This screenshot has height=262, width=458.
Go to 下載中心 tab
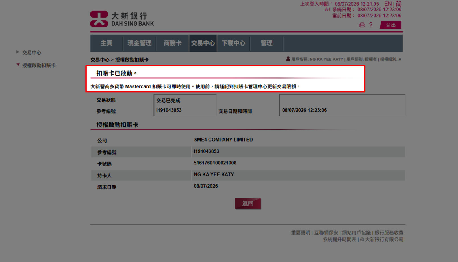(233, 43)
